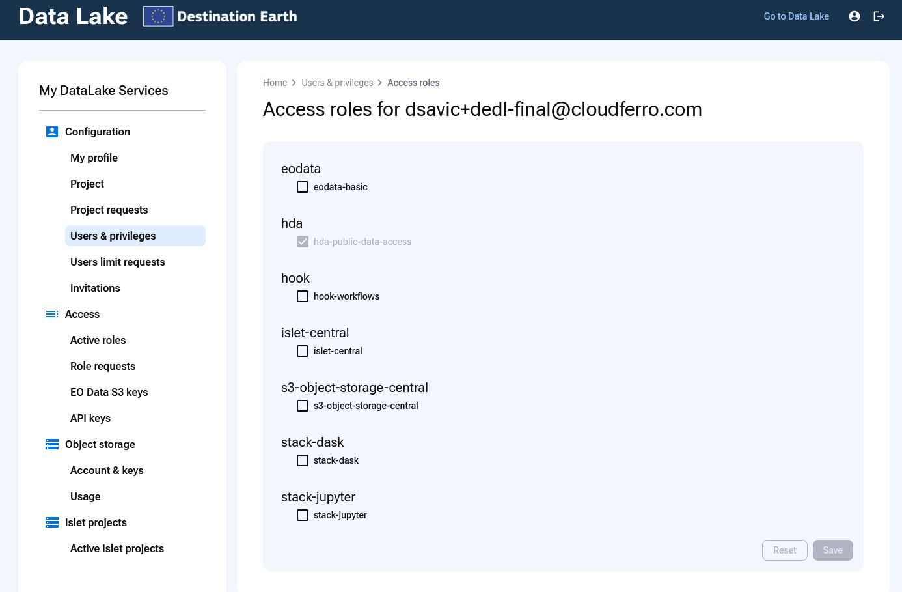Click the Access roles page title

pos(482,109)
